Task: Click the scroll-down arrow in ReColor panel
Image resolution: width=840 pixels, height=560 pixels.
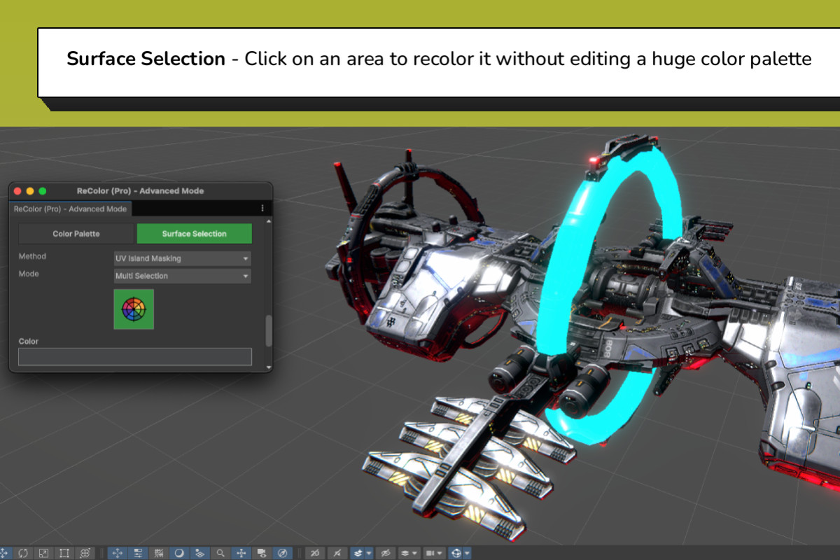Action: click(268, 367)
